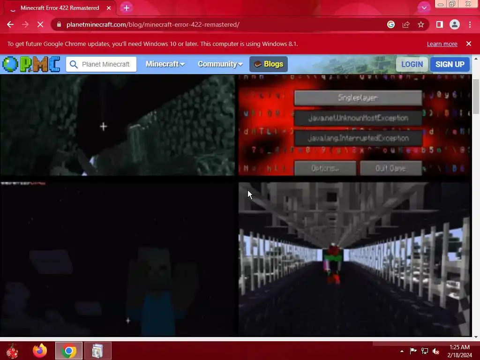Click the share page icon
This screenshot has width=480, height=360.
click(x=406, y=24)
